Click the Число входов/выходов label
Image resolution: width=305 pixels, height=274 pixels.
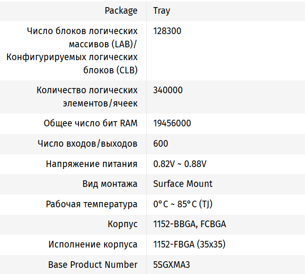click(87, 143)
